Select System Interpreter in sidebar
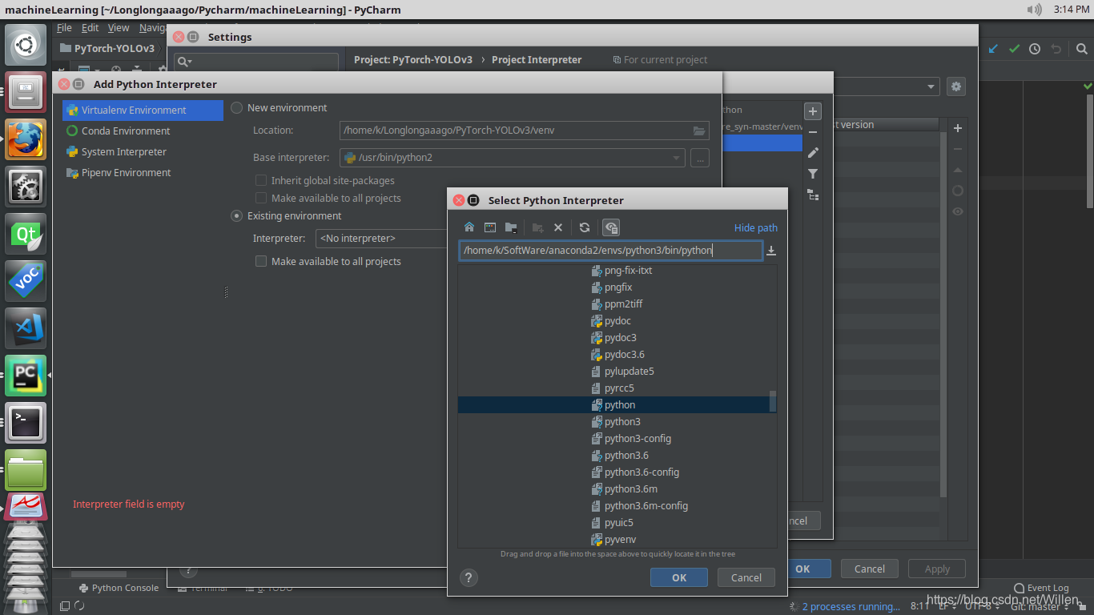This screenshot has height=615, width=1094. tap(143, 152)
